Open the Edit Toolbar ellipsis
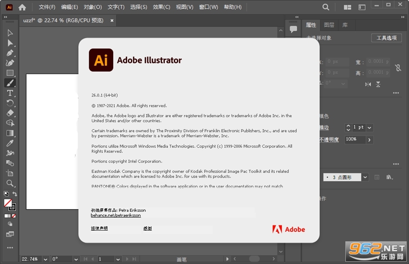409x264 pixels. pos(10,248)
